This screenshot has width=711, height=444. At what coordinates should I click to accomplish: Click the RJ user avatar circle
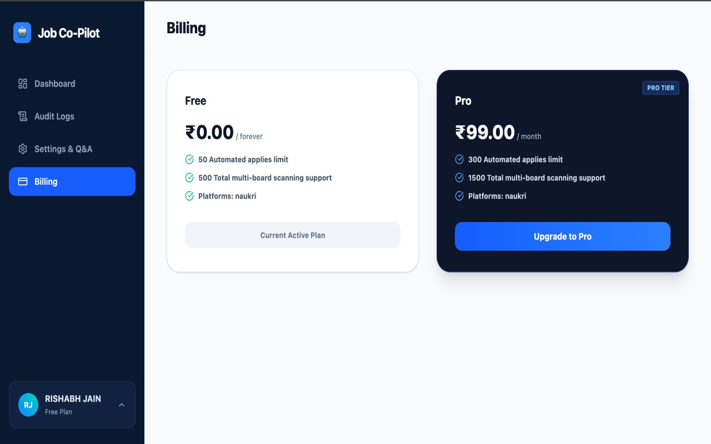coord(28,405)
